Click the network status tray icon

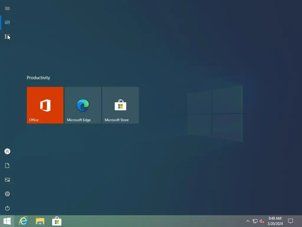pyautogui.click(x=255, y=221)
